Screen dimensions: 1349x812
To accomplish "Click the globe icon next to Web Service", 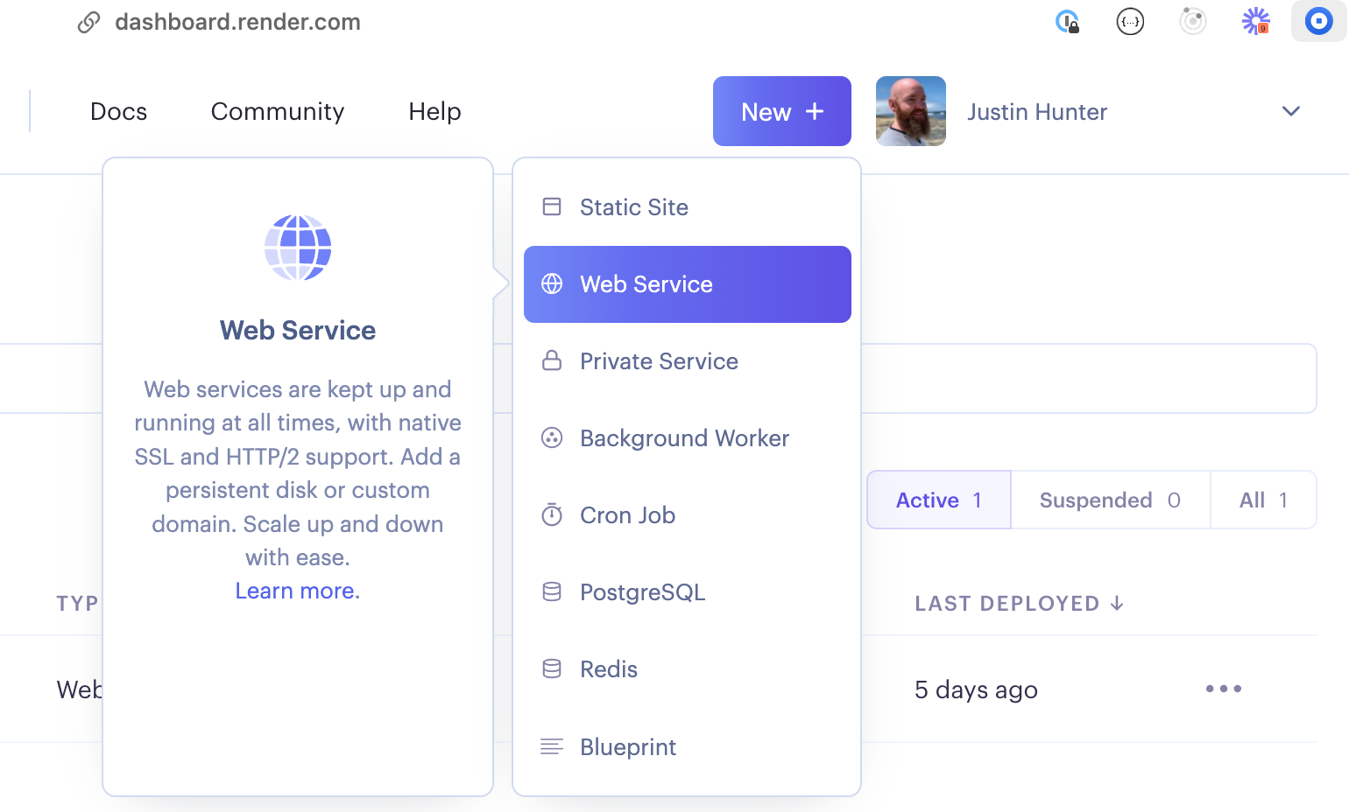I will [552, 283].
